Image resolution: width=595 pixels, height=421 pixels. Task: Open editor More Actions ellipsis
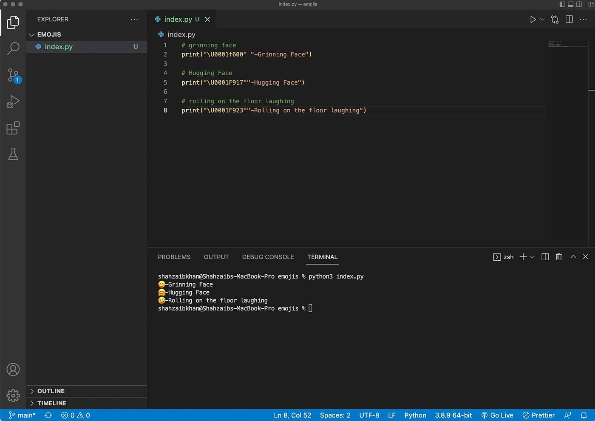[x=583, y=20]
